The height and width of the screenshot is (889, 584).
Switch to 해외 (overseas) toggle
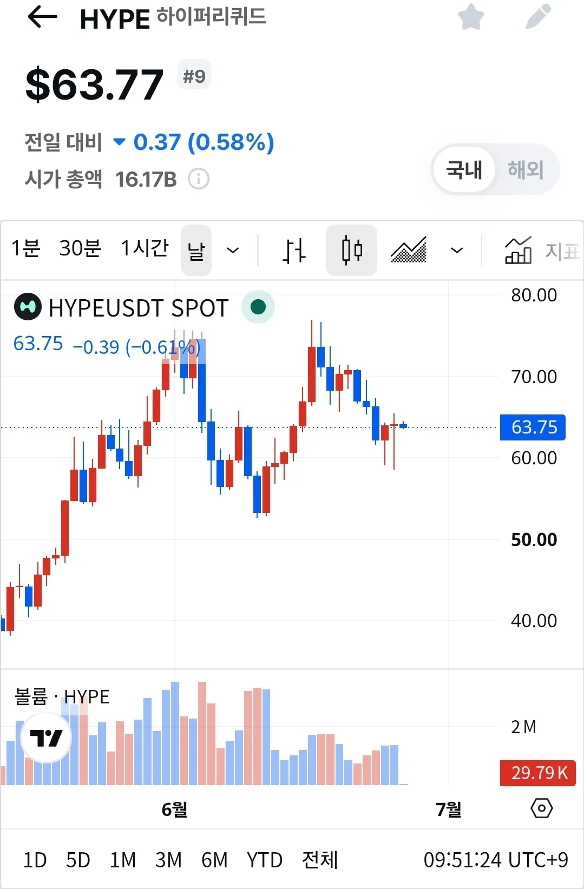click(x=526, y=170)
